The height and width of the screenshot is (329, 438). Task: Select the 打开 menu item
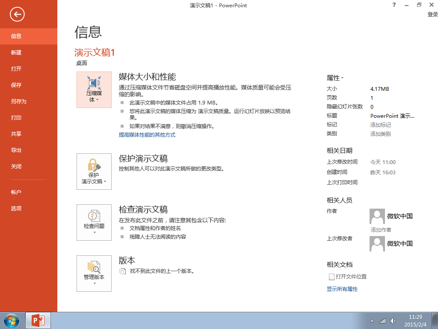[29, 69]
